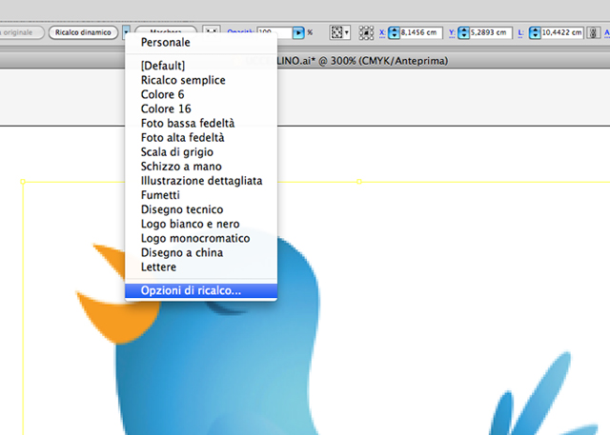The image size is (610, 435).
Task: Select Opzioni di ricalco menu item
Action: pyautogui.click(x=191, y=290)
